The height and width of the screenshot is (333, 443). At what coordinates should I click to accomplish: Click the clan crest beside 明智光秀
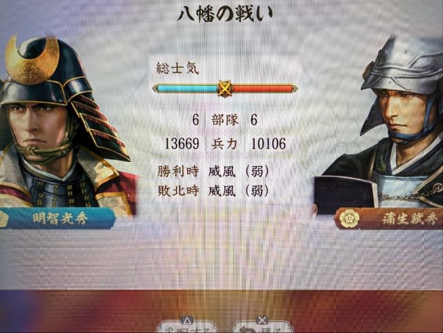point(3,218)
